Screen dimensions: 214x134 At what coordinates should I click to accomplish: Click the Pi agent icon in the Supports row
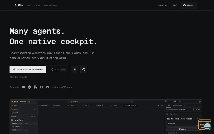coord(35,87)
